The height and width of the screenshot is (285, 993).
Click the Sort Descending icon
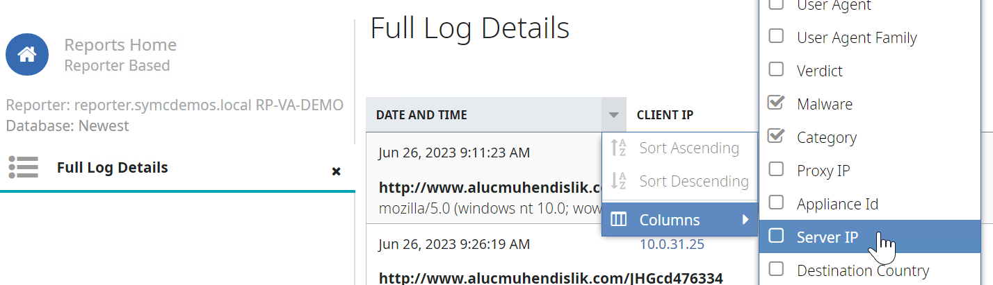(x=617, y=182)
